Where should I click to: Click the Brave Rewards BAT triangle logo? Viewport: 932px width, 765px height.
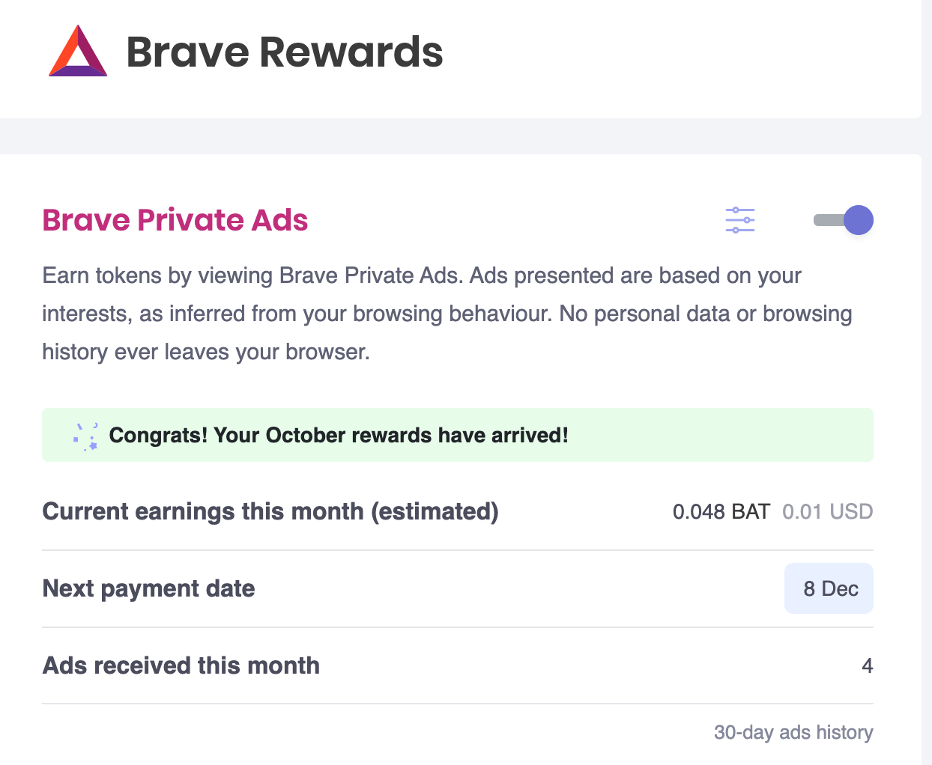(x=76, y=52)
